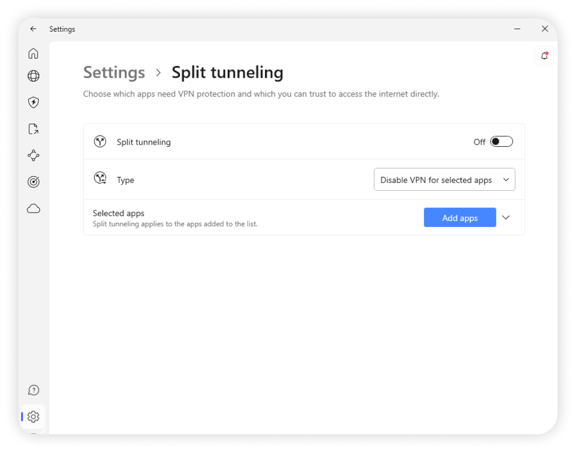
Task: Open Threat Protection shield icon
Action: [34, 102]
